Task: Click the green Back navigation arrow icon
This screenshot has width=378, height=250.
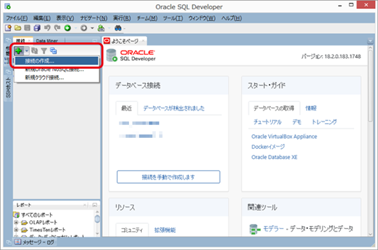Action: click(68, 28)
